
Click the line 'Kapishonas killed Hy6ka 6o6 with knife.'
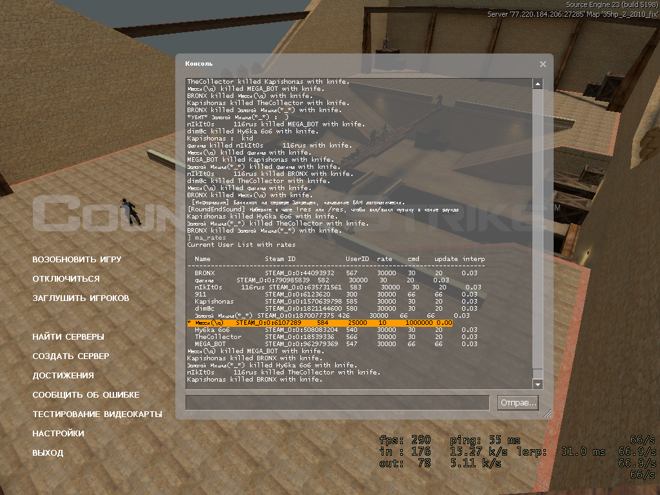(262, 217)
